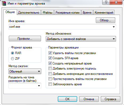
Task: Toggle Создать SFX-архив checkbox
Action: 50,58
